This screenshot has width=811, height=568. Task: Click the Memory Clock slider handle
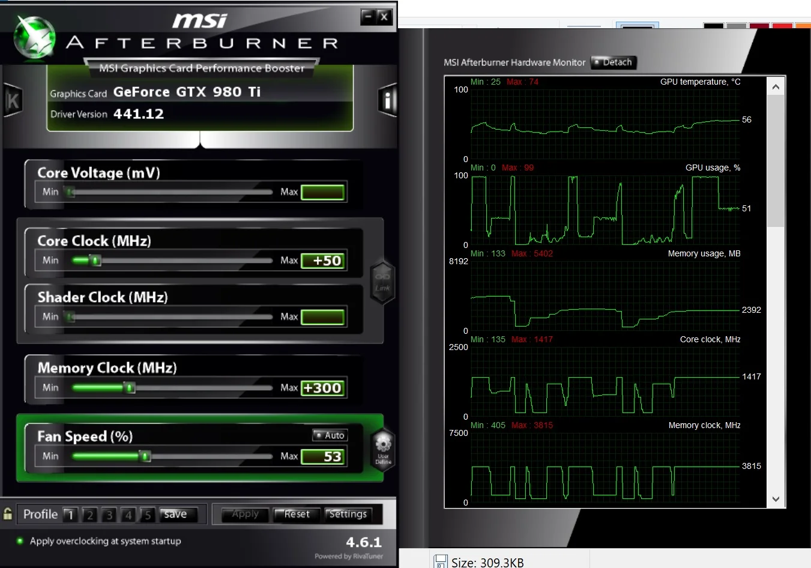pyautogui.click(x=130, y=388)
